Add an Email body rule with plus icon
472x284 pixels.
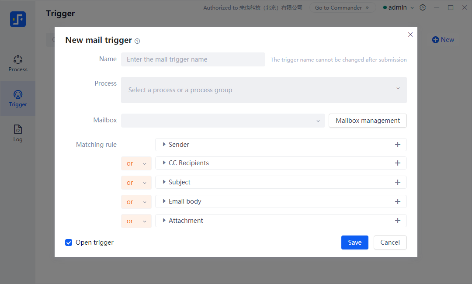(x=397, y=201)
